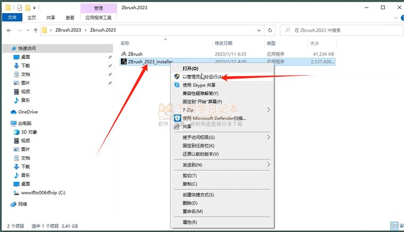Screen dimensions: 404x232
Task: Sort files by 名称 column
Action: 125,43
